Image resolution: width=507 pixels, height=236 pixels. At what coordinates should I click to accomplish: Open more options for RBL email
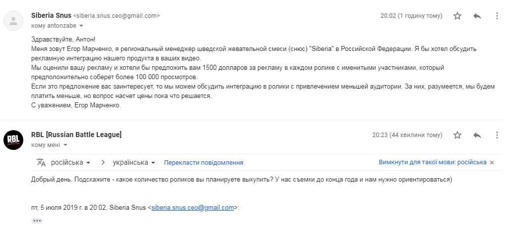point(497,135)
